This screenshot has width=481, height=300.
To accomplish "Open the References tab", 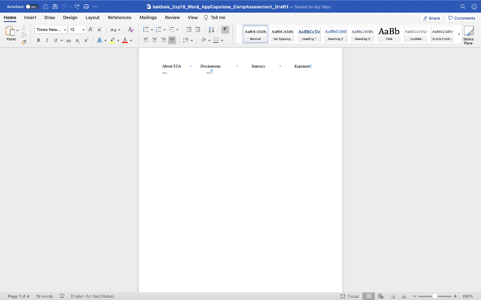I will coord(119,17).
